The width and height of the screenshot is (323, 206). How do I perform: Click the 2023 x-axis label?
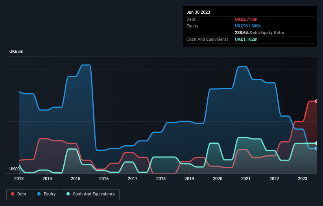click(303, 179)
